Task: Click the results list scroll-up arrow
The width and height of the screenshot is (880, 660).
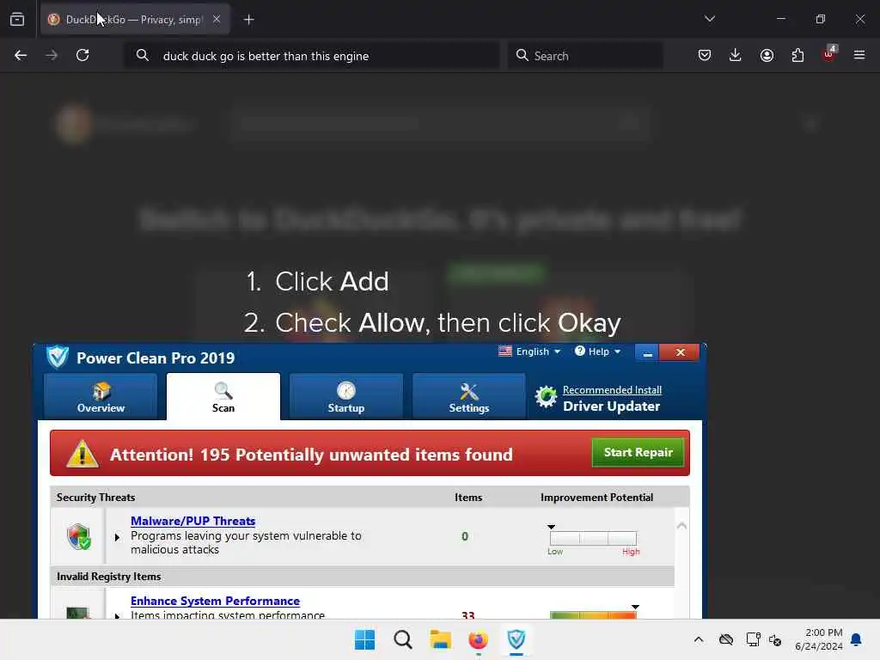Action: (681, 526)
